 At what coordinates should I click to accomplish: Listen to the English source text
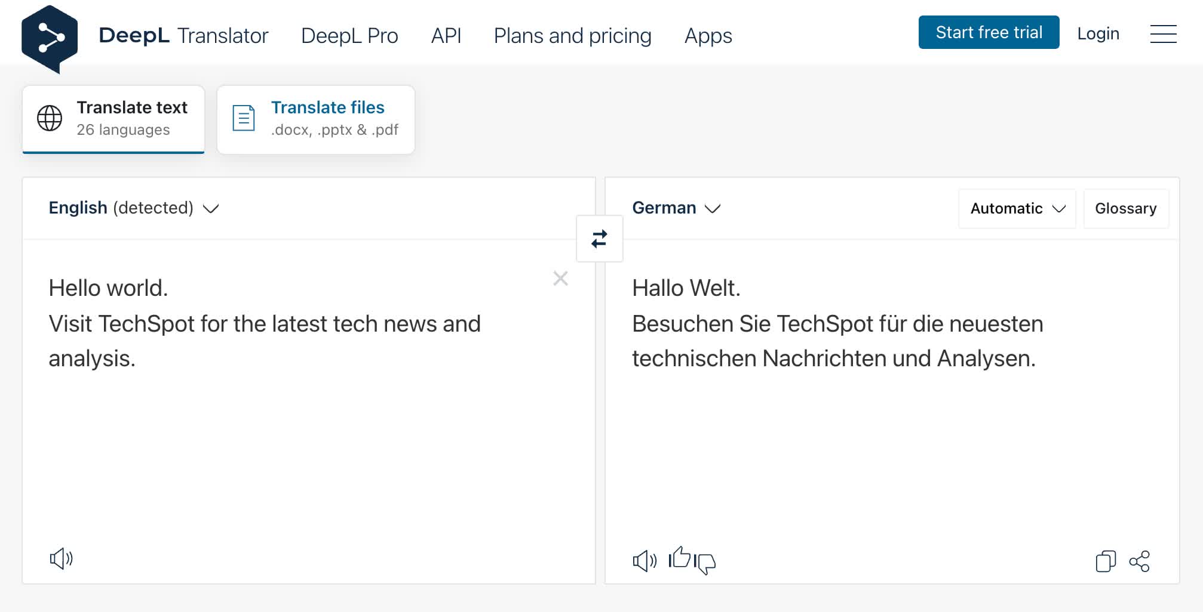point(61,559)
